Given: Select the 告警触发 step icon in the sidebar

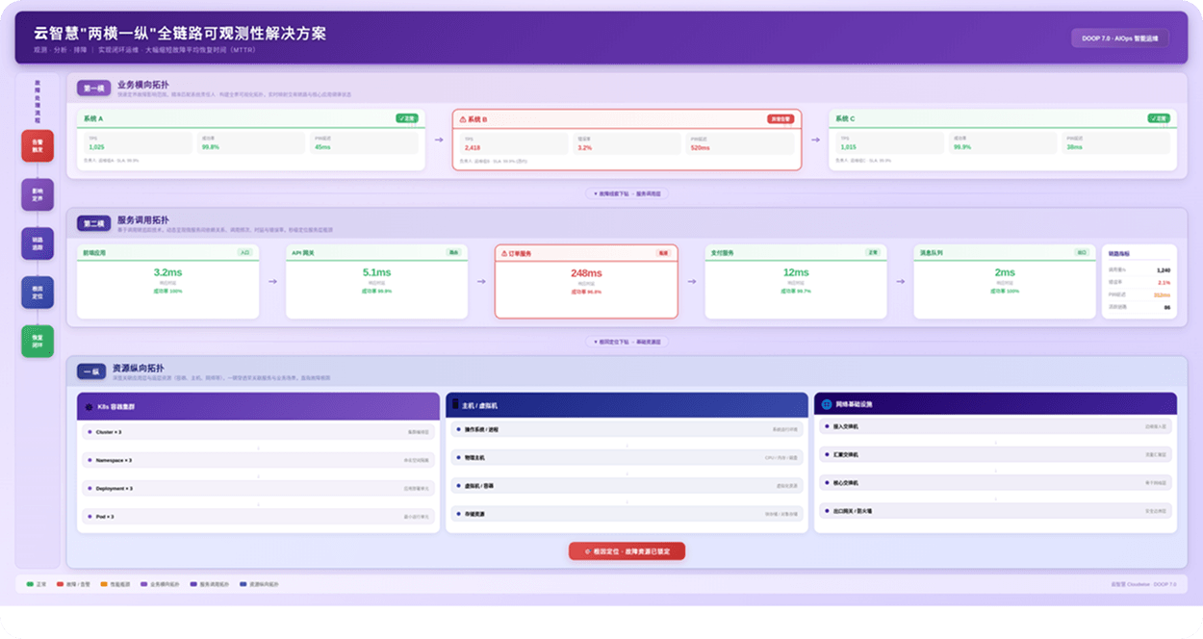Looking at the screenshot, I should click(x=37, y=145).
